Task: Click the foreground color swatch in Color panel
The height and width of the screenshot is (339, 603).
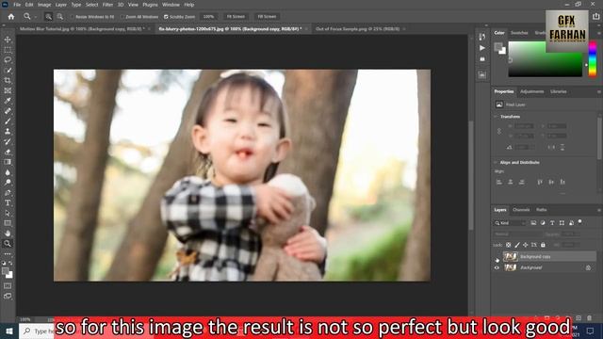Action: [498, 47]
